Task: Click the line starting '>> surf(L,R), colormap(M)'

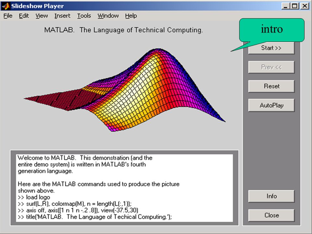Action: click(75, 204)
